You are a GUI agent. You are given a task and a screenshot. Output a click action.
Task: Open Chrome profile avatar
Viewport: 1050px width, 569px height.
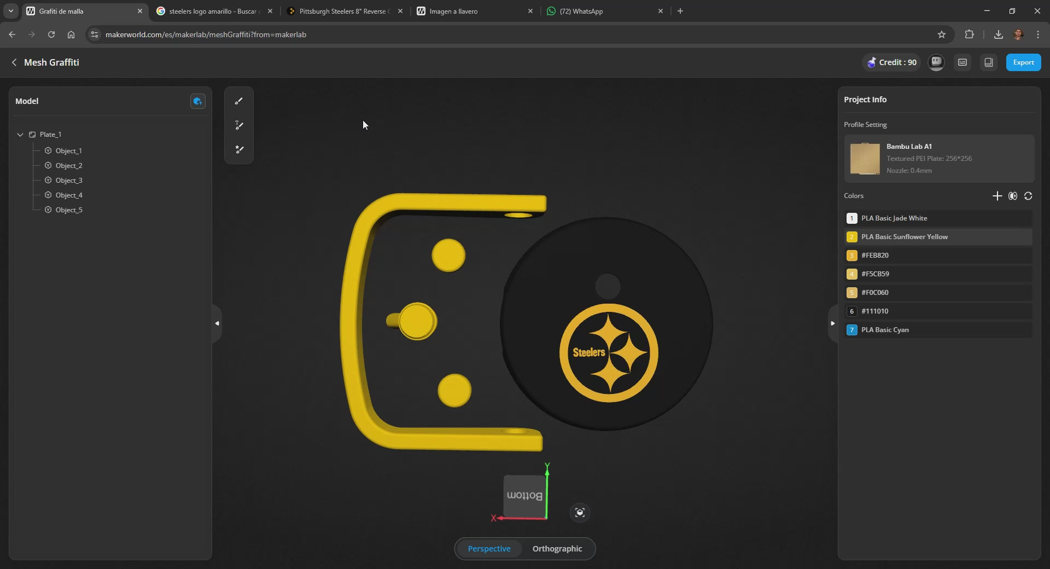click(x=1018, y=34)
